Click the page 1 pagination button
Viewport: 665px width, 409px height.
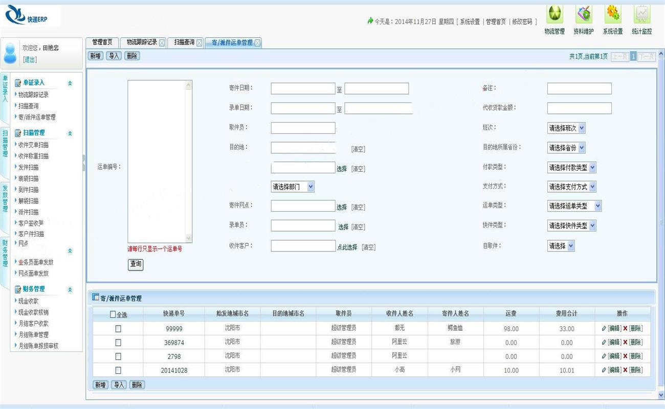pyautogui.click(x=633, y=56)
